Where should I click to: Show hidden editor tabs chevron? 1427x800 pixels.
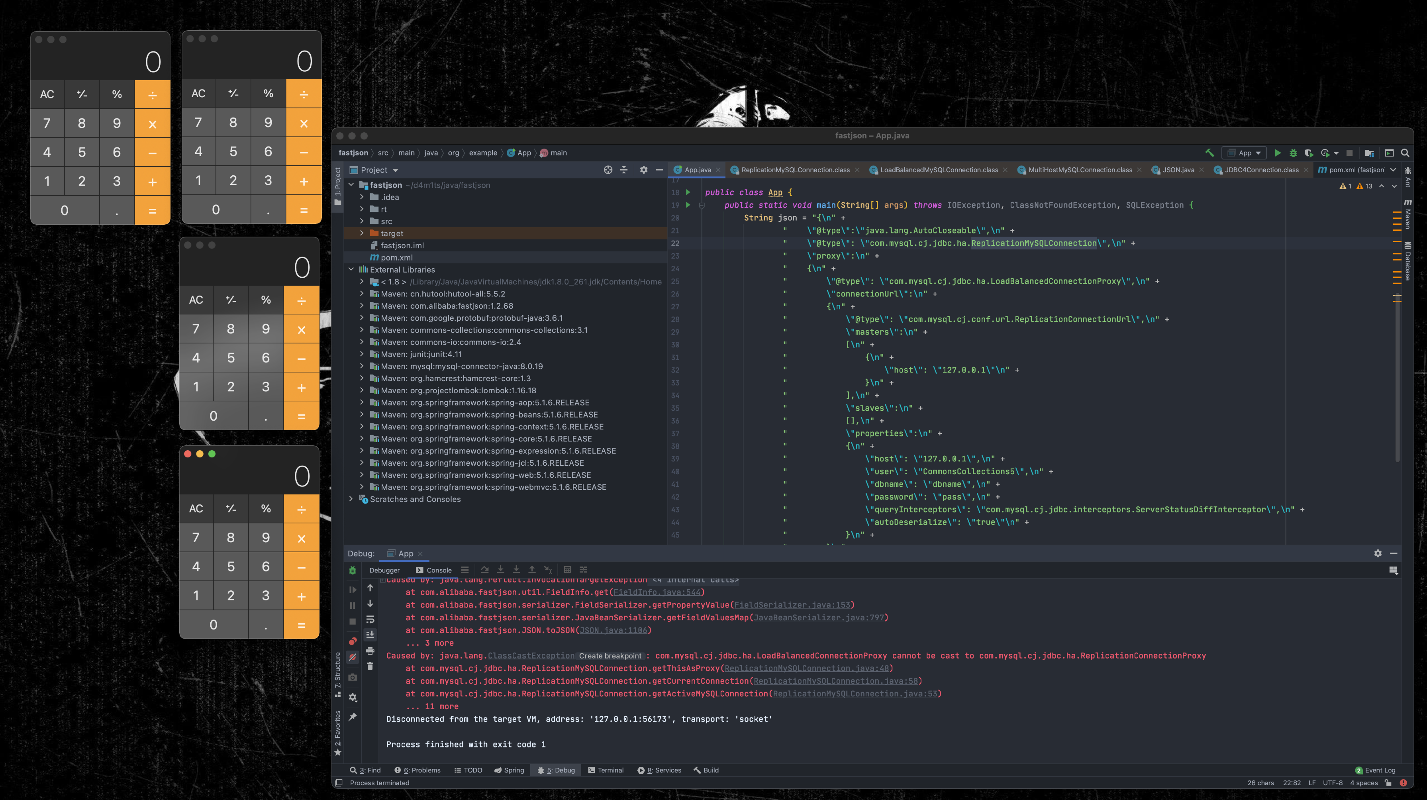click(x=1393, y=170)
